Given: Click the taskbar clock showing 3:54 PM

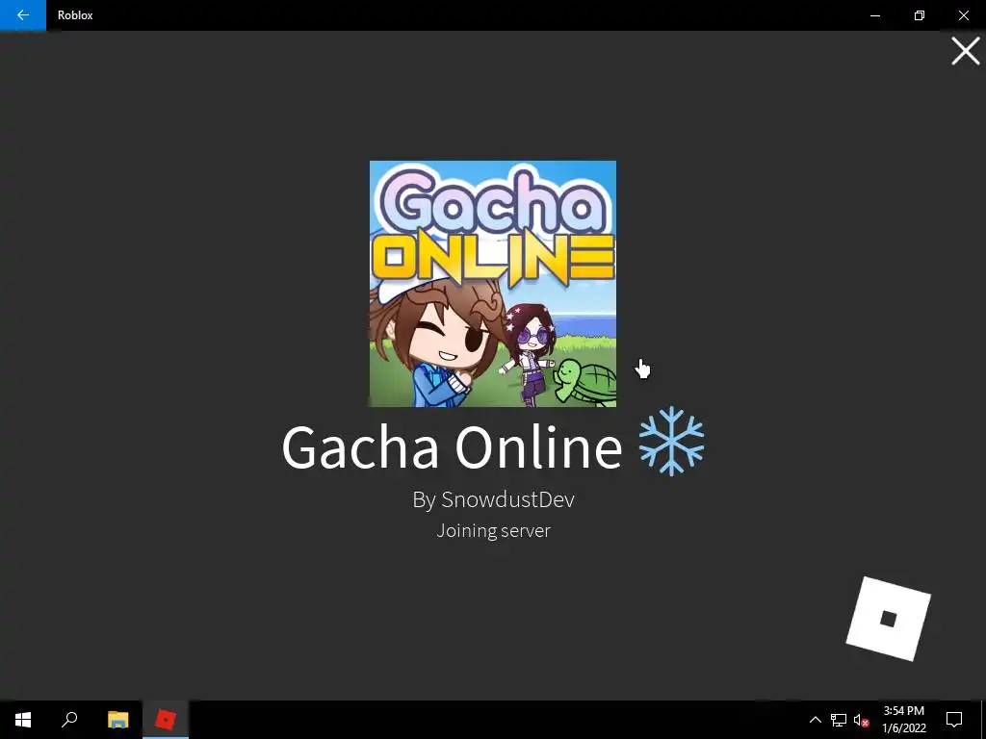Looking at the screenshot, I should pyautogui.click(x=904, y=720).
